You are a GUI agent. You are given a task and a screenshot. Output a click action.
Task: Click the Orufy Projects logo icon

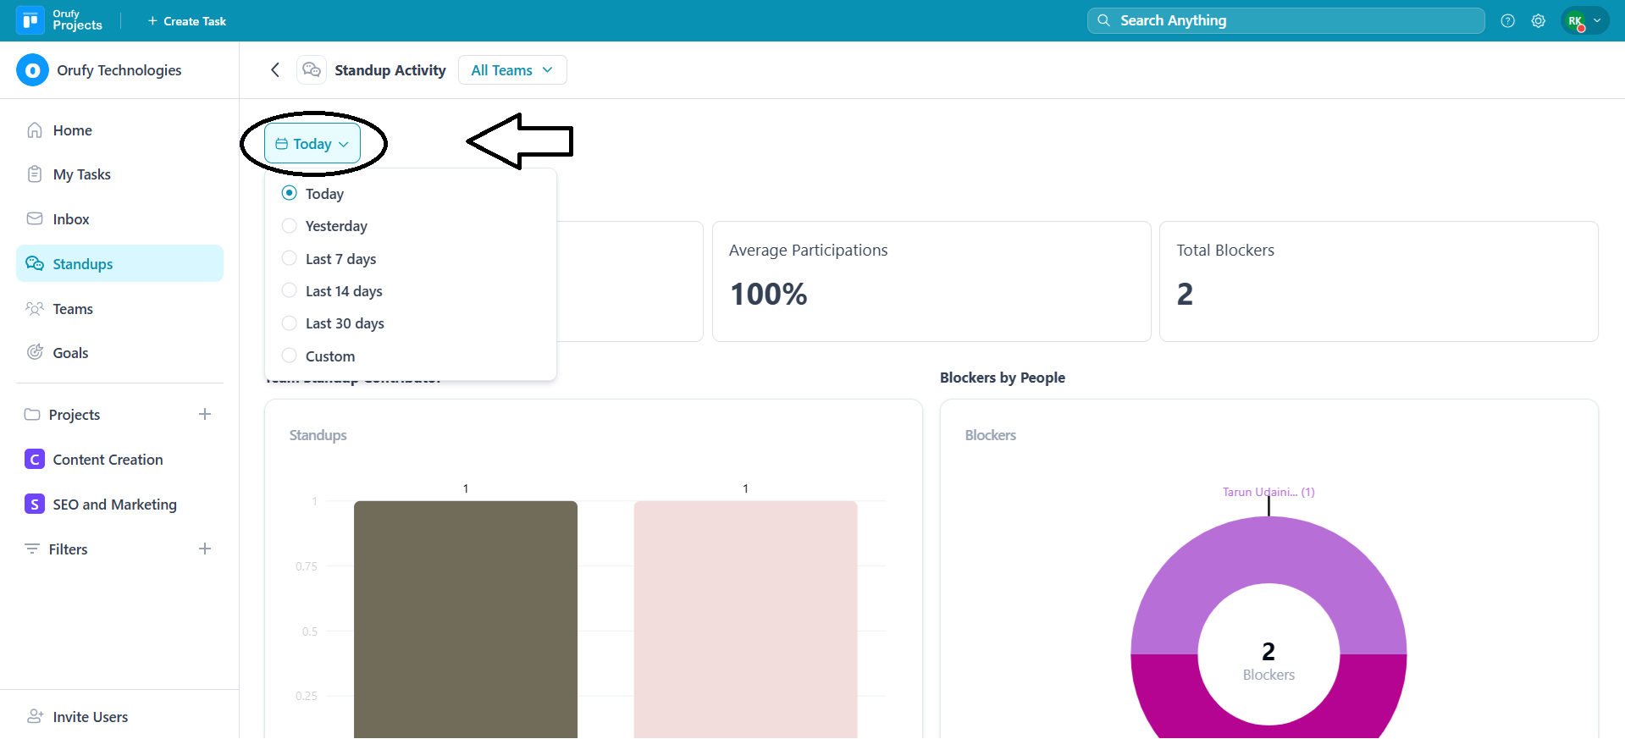pyautogui.click(x=30, y=20)
